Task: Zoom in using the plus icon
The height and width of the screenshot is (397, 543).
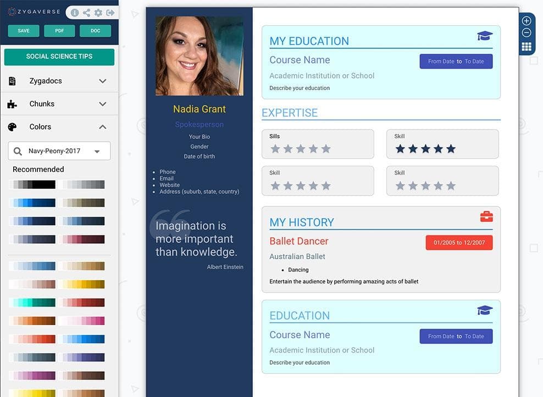Action: click(x=526, y=20)
